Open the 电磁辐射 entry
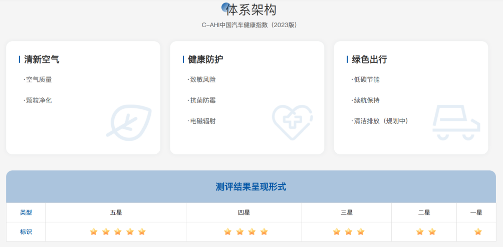503x247 pixels. (x=202, y=121)
